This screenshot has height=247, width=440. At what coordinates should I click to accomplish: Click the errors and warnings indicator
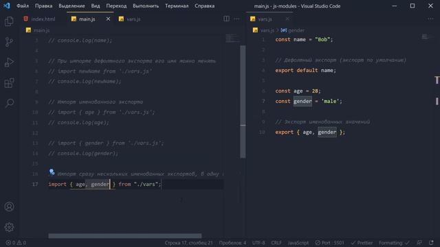pos(16,243)
